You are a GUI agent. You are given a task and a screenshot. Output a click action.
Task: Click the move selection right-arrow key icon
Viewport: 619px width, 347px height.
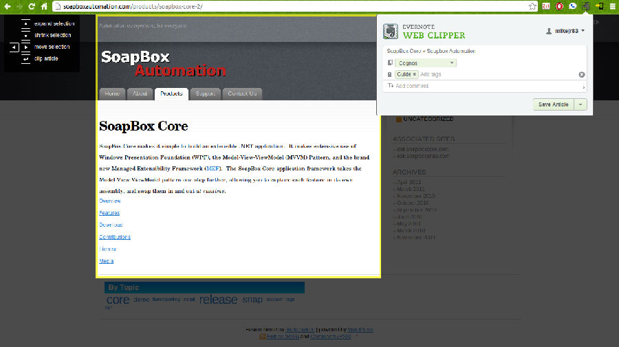tap(25, 47)
